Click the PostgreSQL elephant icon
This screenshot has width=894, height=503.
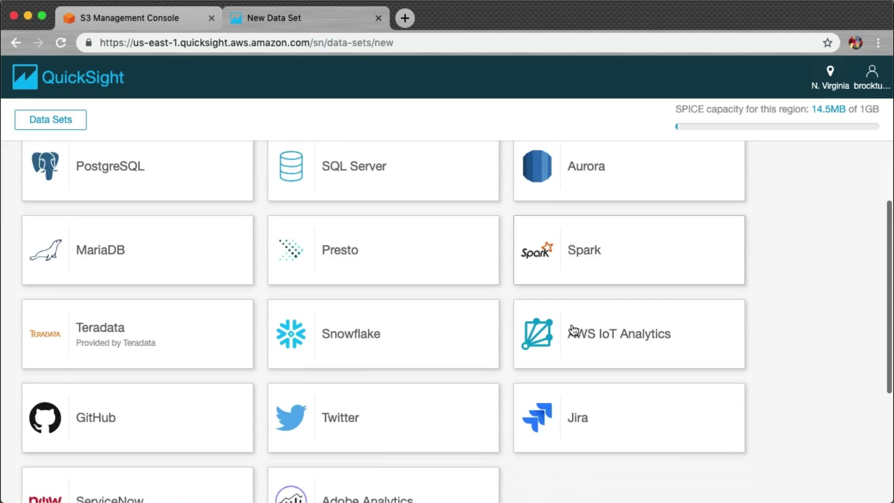click(45, 166)
